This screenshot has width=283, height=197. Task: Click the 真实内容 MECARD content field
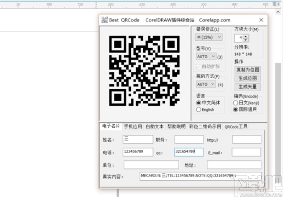click(x=201, y=176)
